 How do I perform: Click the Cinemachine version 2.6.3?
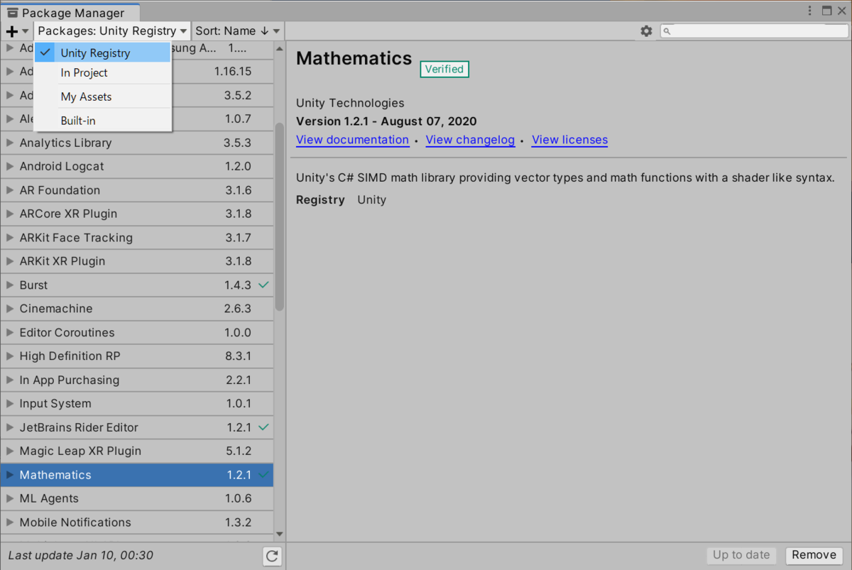(x=238, y=309)
